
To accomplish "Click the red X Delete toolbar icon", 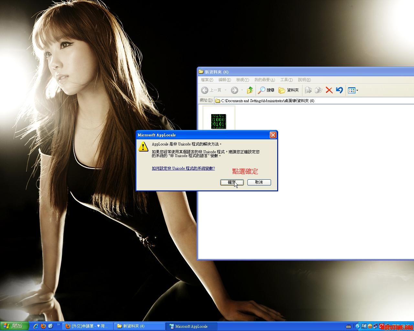I will pos(329,90).
